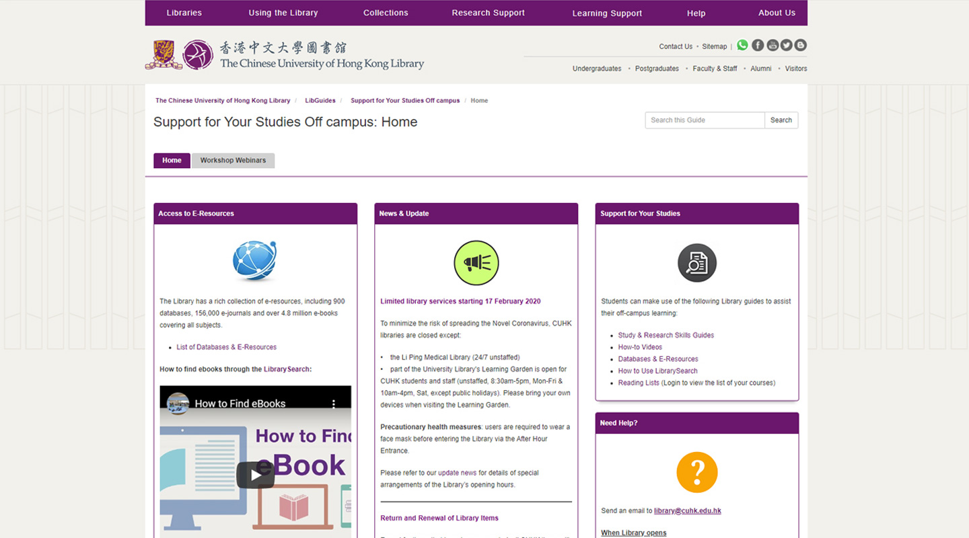Click the purple library bird emblem
This screenshot has width=969, height=538.
198,54
